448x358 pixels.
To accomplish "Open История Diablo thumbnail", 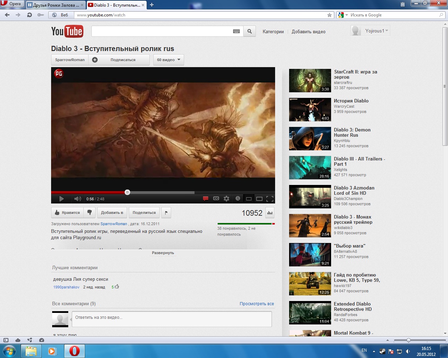I will tap(310, 110).
